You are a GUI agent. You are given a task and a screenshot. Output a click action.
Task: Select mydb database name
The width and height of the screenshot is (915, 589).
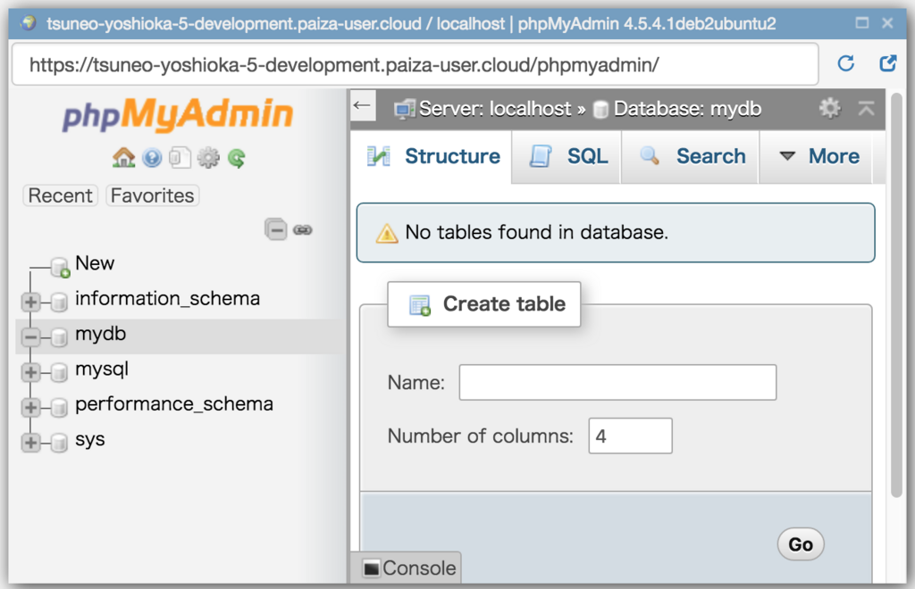(x=100, y=334)
